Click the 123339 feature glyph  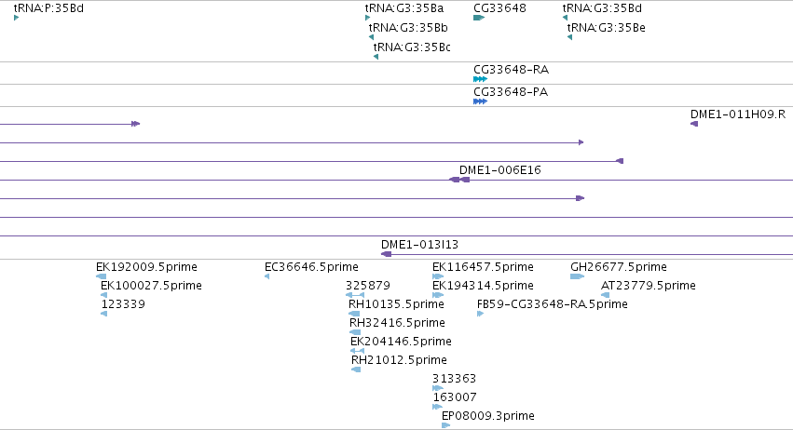tap(103, 314)
